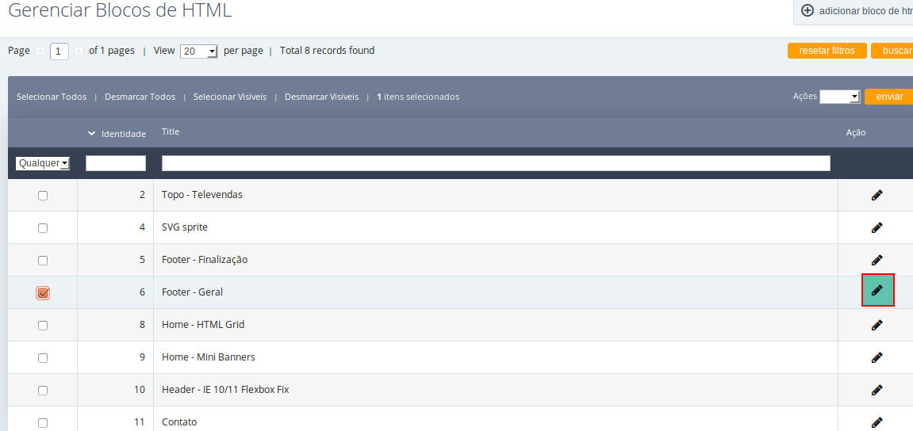The image size is (913, 431).
Task: Click Selecionar Visíveis link
Action: point(230,97)
